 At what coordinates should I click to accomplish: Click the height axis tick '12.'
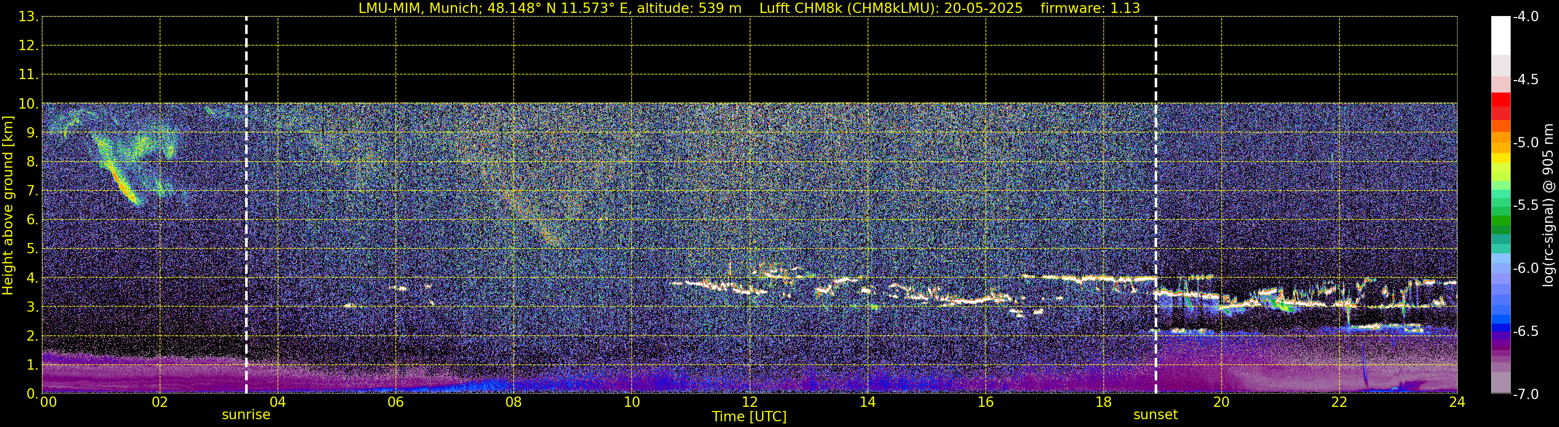pyautogui.click(x=28, y=46)
